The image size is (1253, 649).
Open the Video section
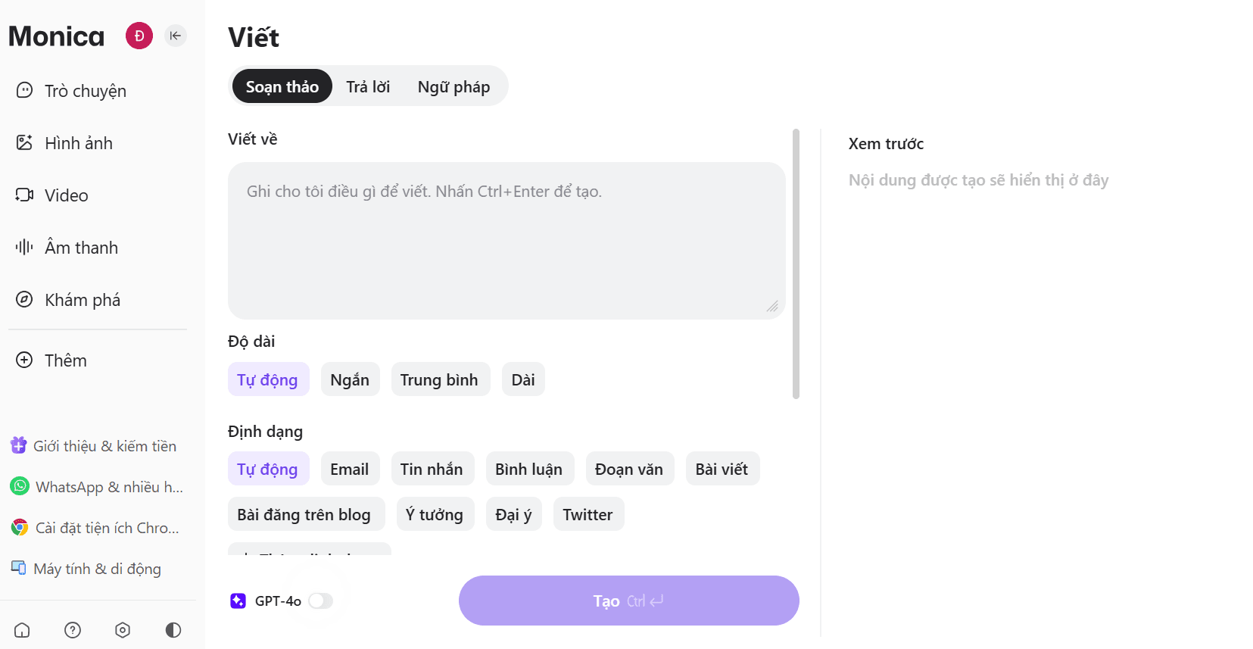[67, 195]
